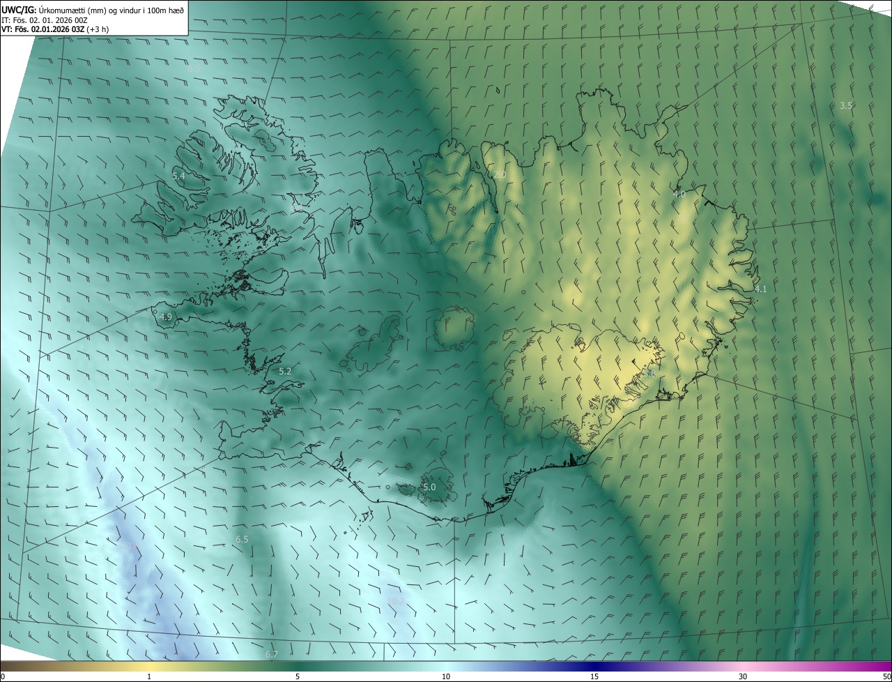This screenshot has height=682, width=892.
Task: Click the 4.9 value label
Action: [x=166, y=317]
